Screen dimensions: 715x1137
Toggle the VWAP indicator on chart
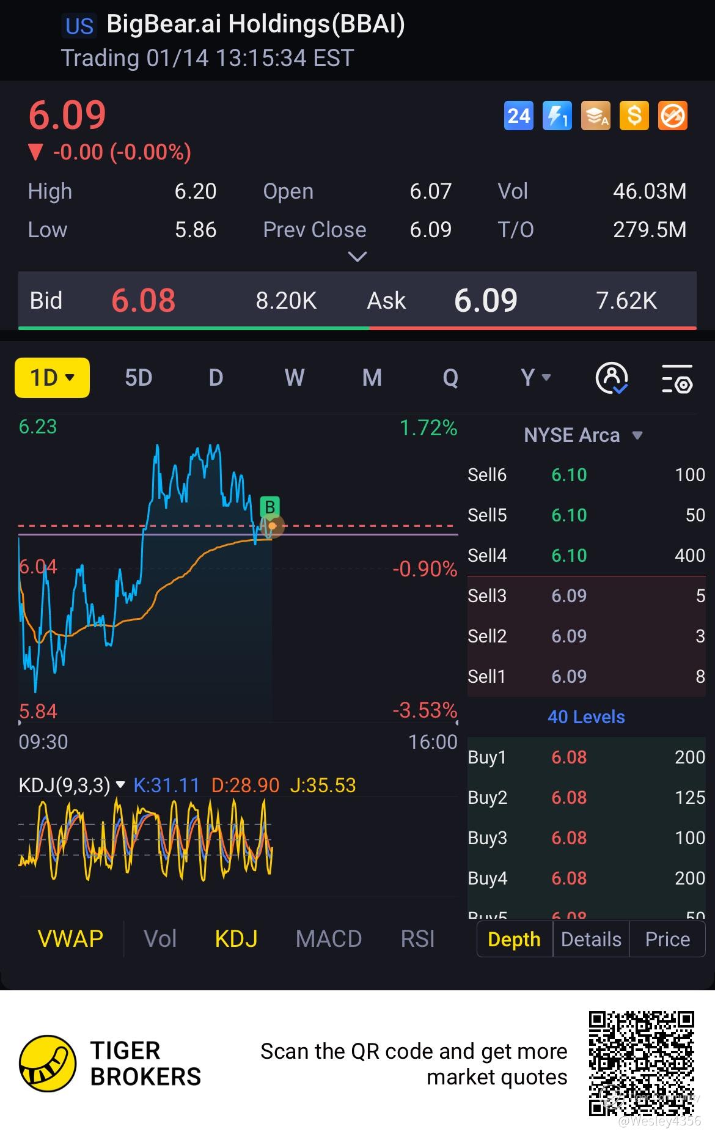coord(70,938)
